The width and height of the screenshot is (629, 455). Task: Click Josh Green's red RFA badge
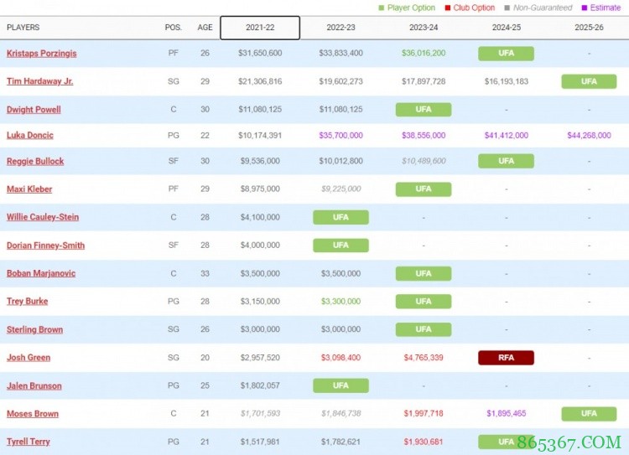506,358
